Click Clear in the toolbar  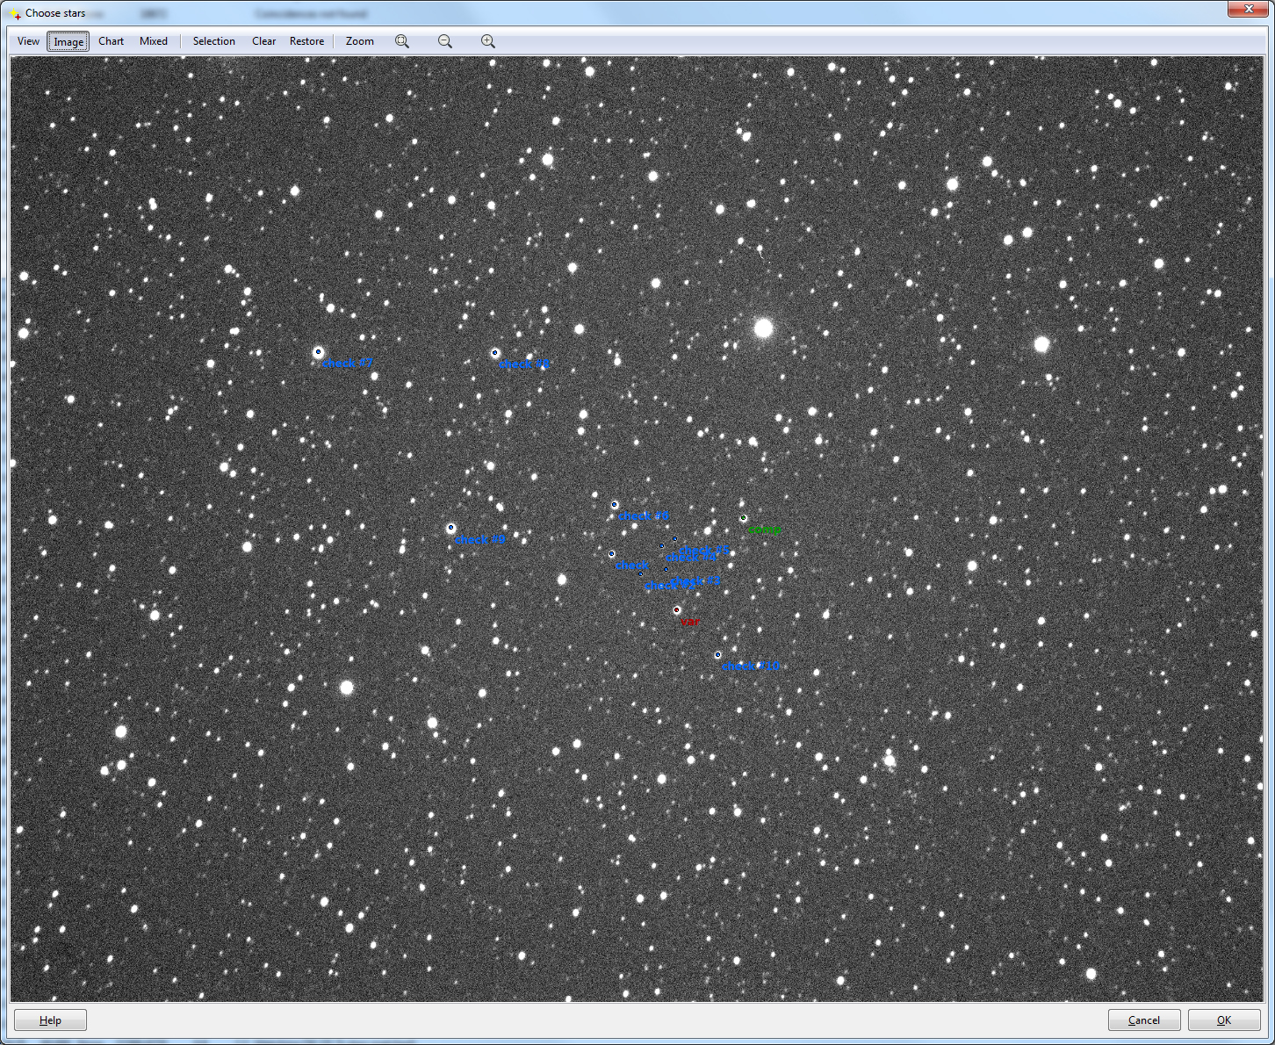coord(264,41)
